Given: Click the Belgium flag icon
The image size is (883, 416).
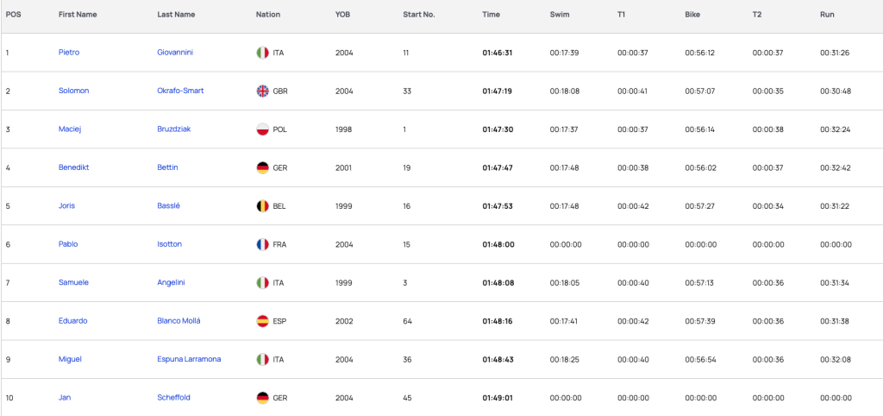Looking at the screenshot, I should coord(262,205).
